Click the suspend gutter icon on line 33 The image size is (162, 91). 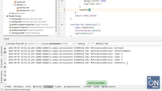pyautogui.click(x=62, y=1)
